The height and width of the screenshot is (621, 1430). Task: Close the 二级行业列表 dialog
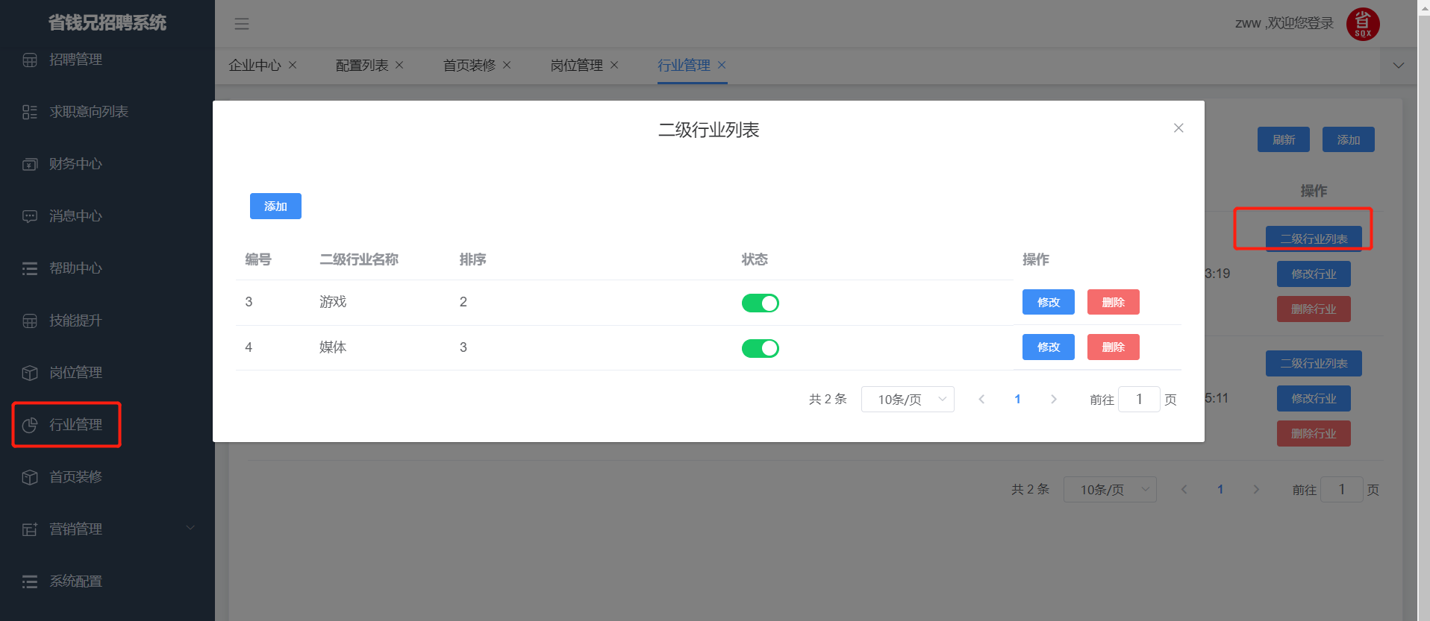[x=1178, y=128]
